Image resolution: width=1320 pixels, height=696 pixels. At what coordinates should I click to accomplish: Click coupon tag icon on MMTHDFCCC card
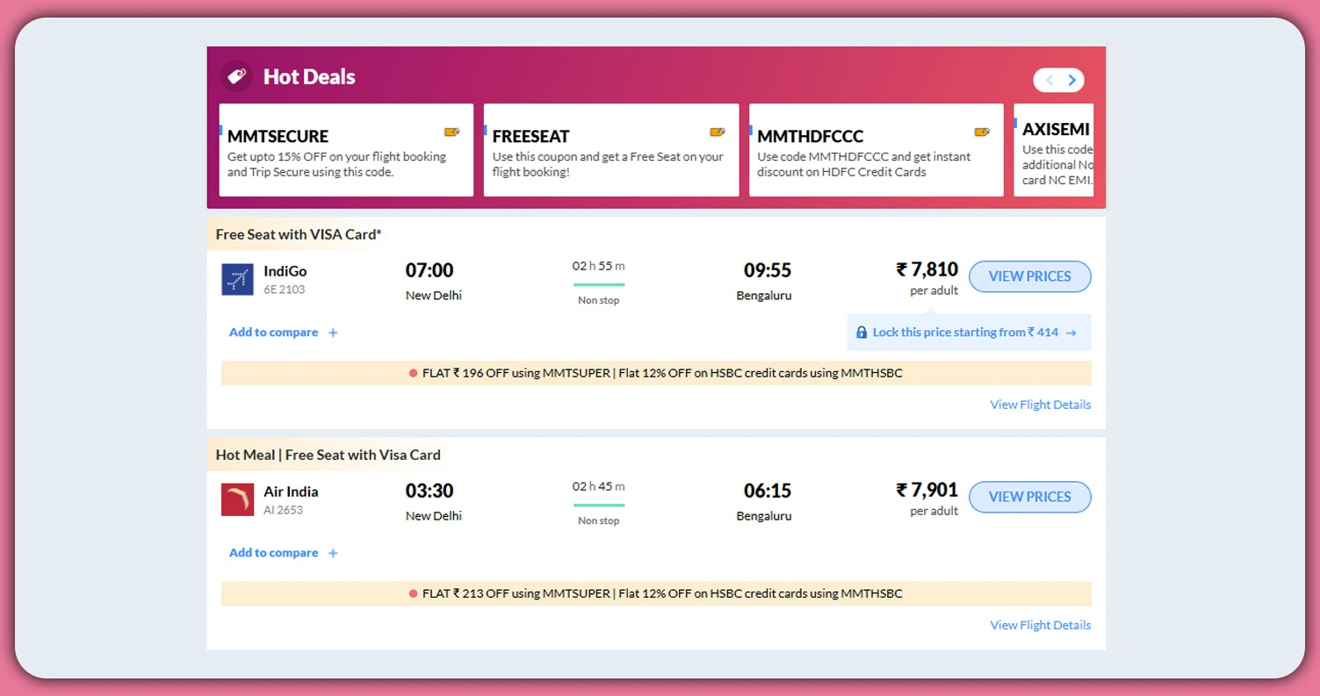[982, 133]
